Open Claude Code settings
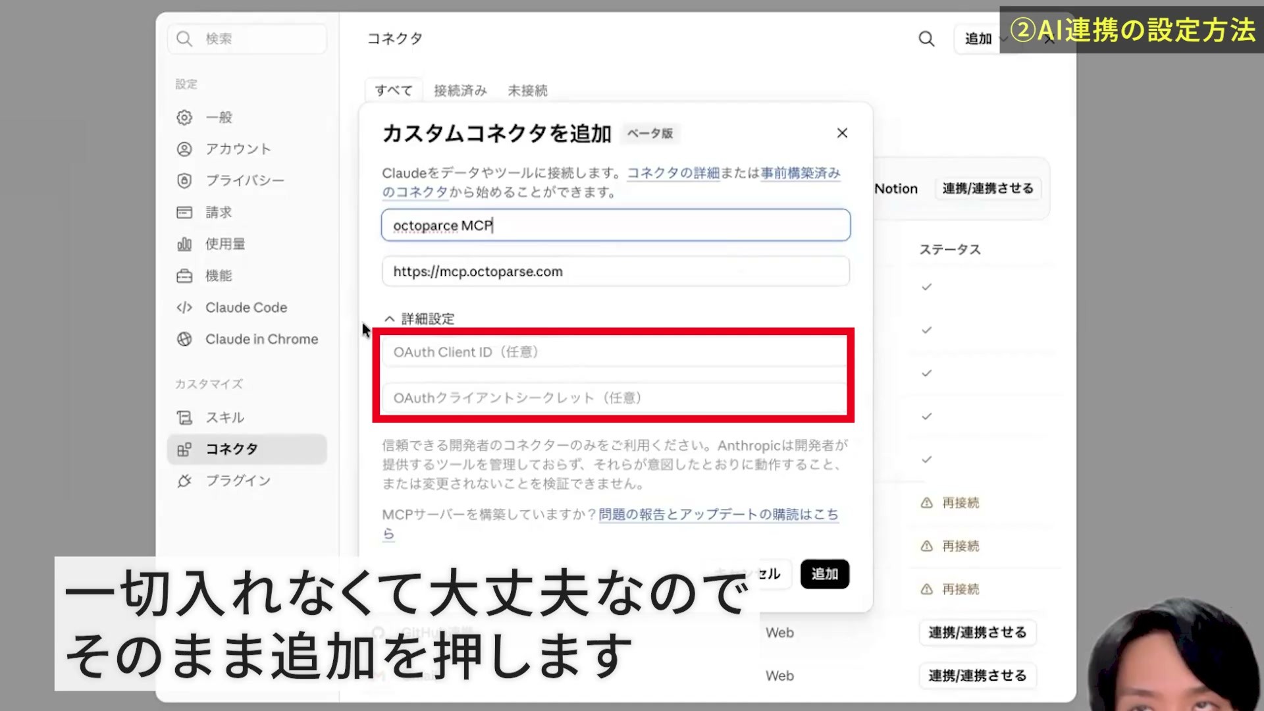1264x711 pixels. [247, 307]
